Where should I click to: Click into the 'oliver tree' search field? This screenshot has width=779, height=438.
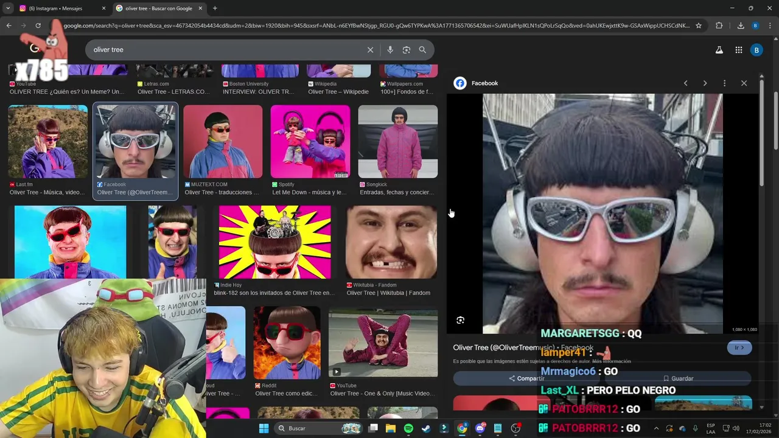point(228,50)
